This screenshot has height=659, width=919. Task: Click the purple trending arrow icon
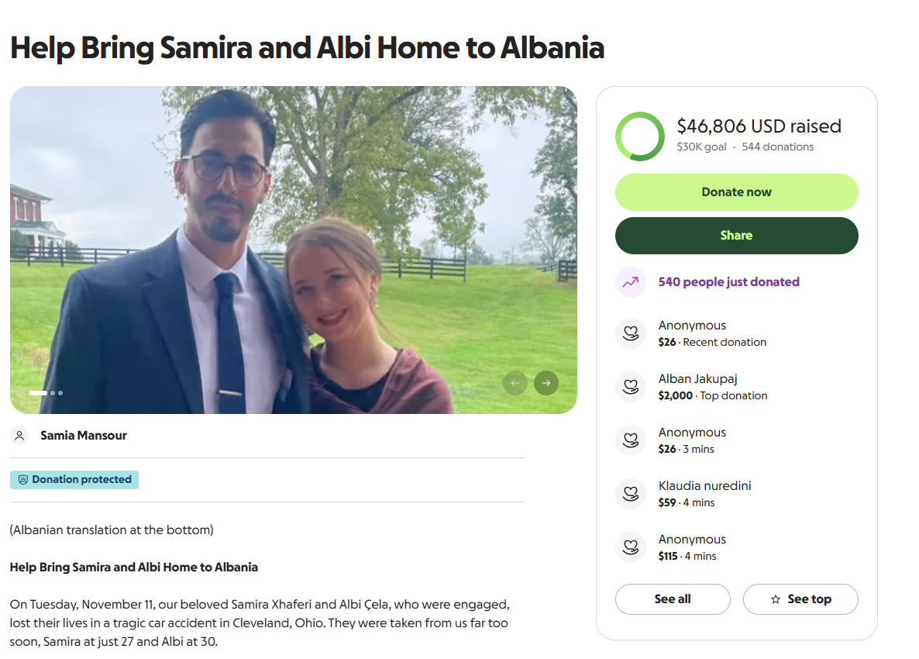tap(631, 282)
